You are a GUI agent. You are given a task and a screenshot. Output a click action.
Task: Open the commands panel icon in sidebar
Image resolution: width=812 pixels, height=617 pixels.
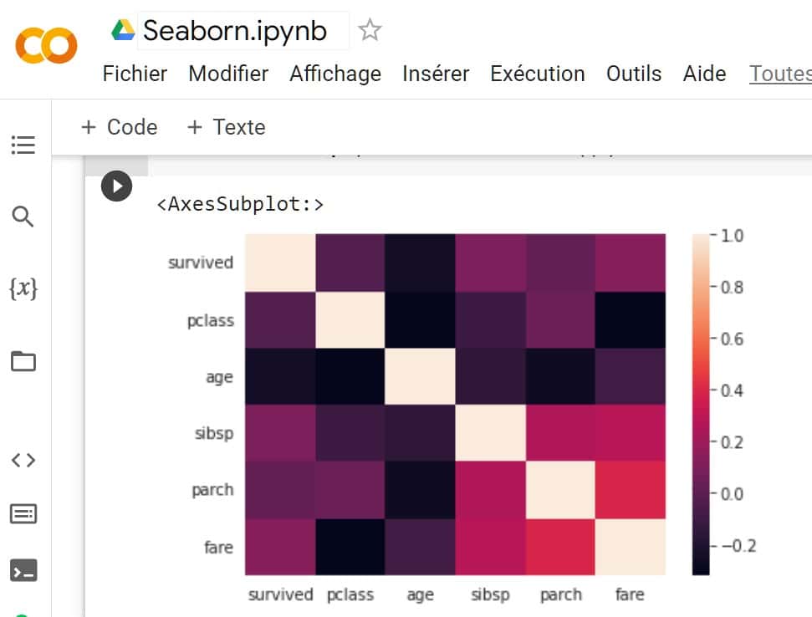(23, 513)
